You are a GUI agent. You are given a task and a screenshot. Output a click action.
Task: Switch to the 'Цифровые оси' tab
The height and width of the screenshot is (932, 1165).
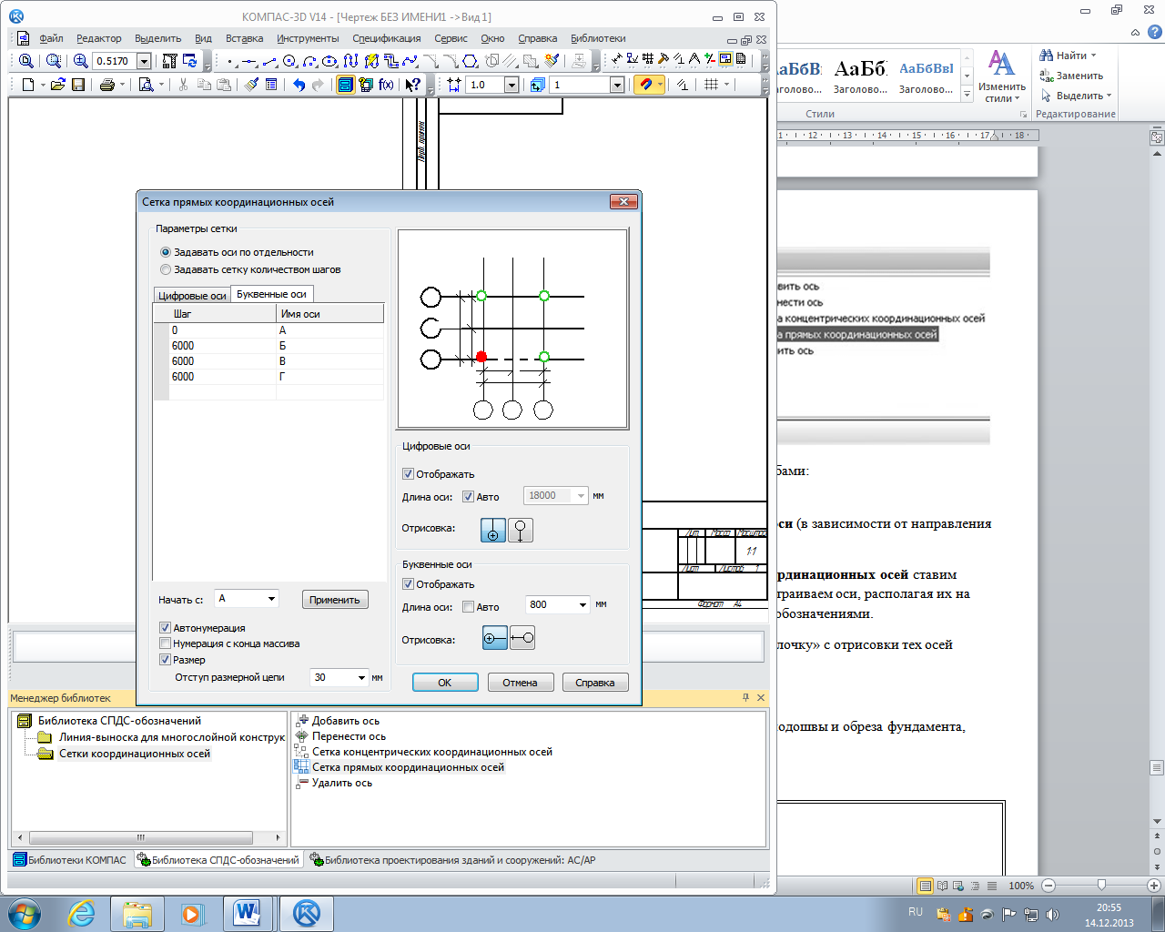pos(192,296)
